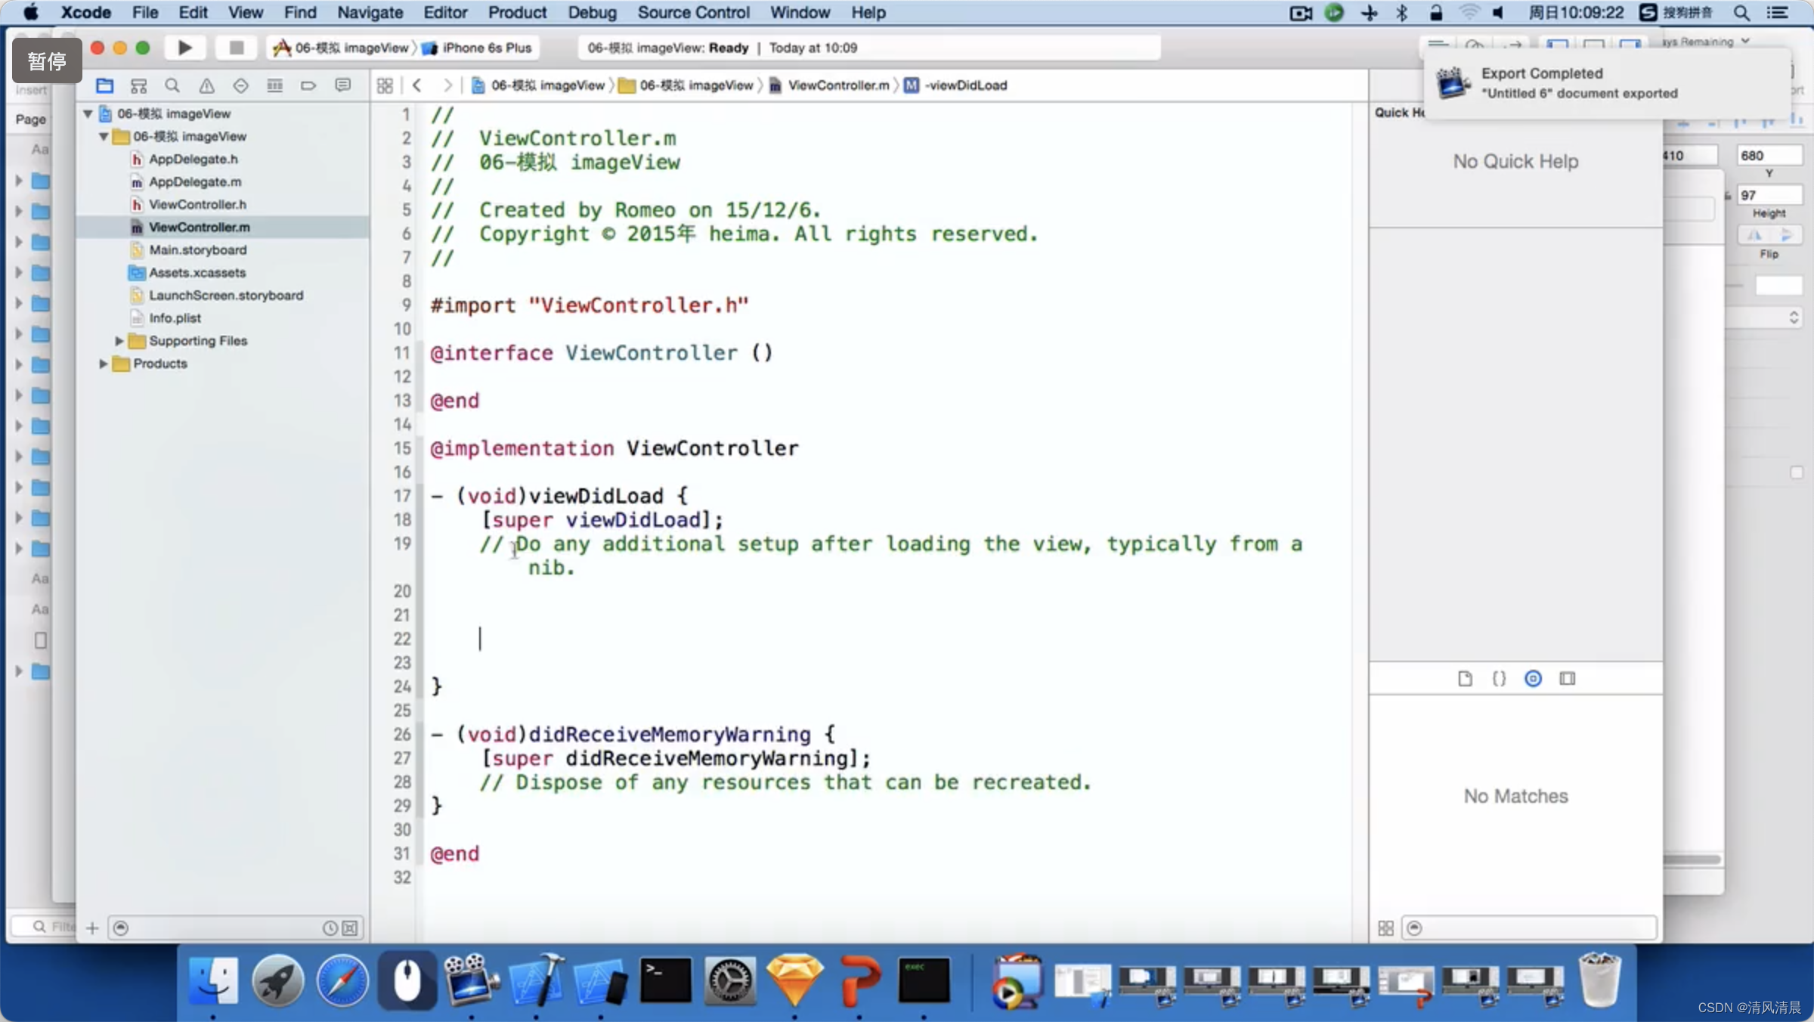Open the scheme selector 06-模拟 imageView
1814x1022 pixels.
341,48
